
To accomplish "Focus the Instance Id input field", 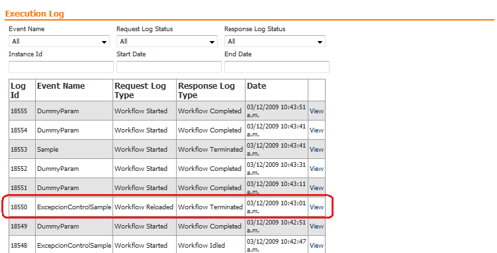I will click(61, 67).
